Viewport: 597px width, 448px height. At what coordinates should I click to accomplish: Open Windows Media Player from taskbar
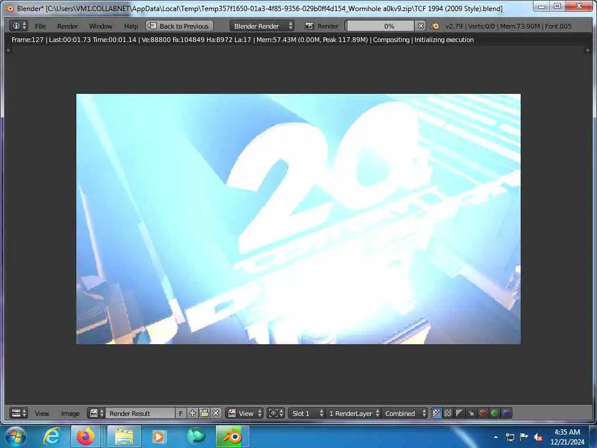(159, 436)
